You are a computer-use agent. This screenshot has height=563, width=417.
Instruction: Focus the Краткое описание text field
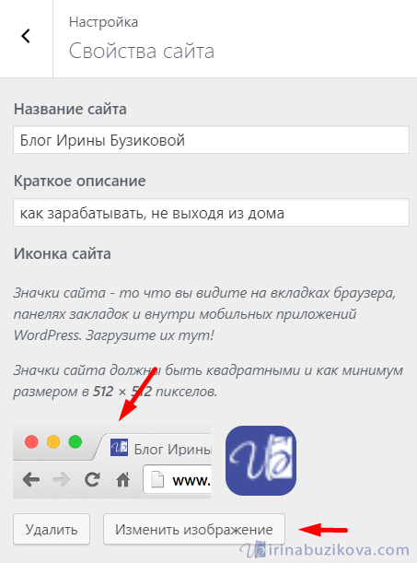tap(211, 213)
